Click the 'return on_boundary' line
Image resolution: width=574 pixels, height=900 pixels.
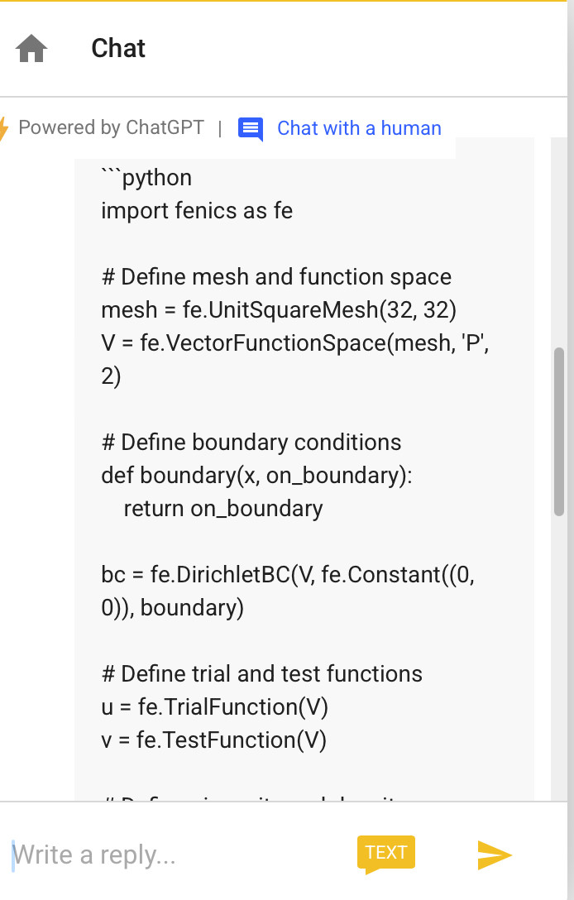(x=223, y=509)
